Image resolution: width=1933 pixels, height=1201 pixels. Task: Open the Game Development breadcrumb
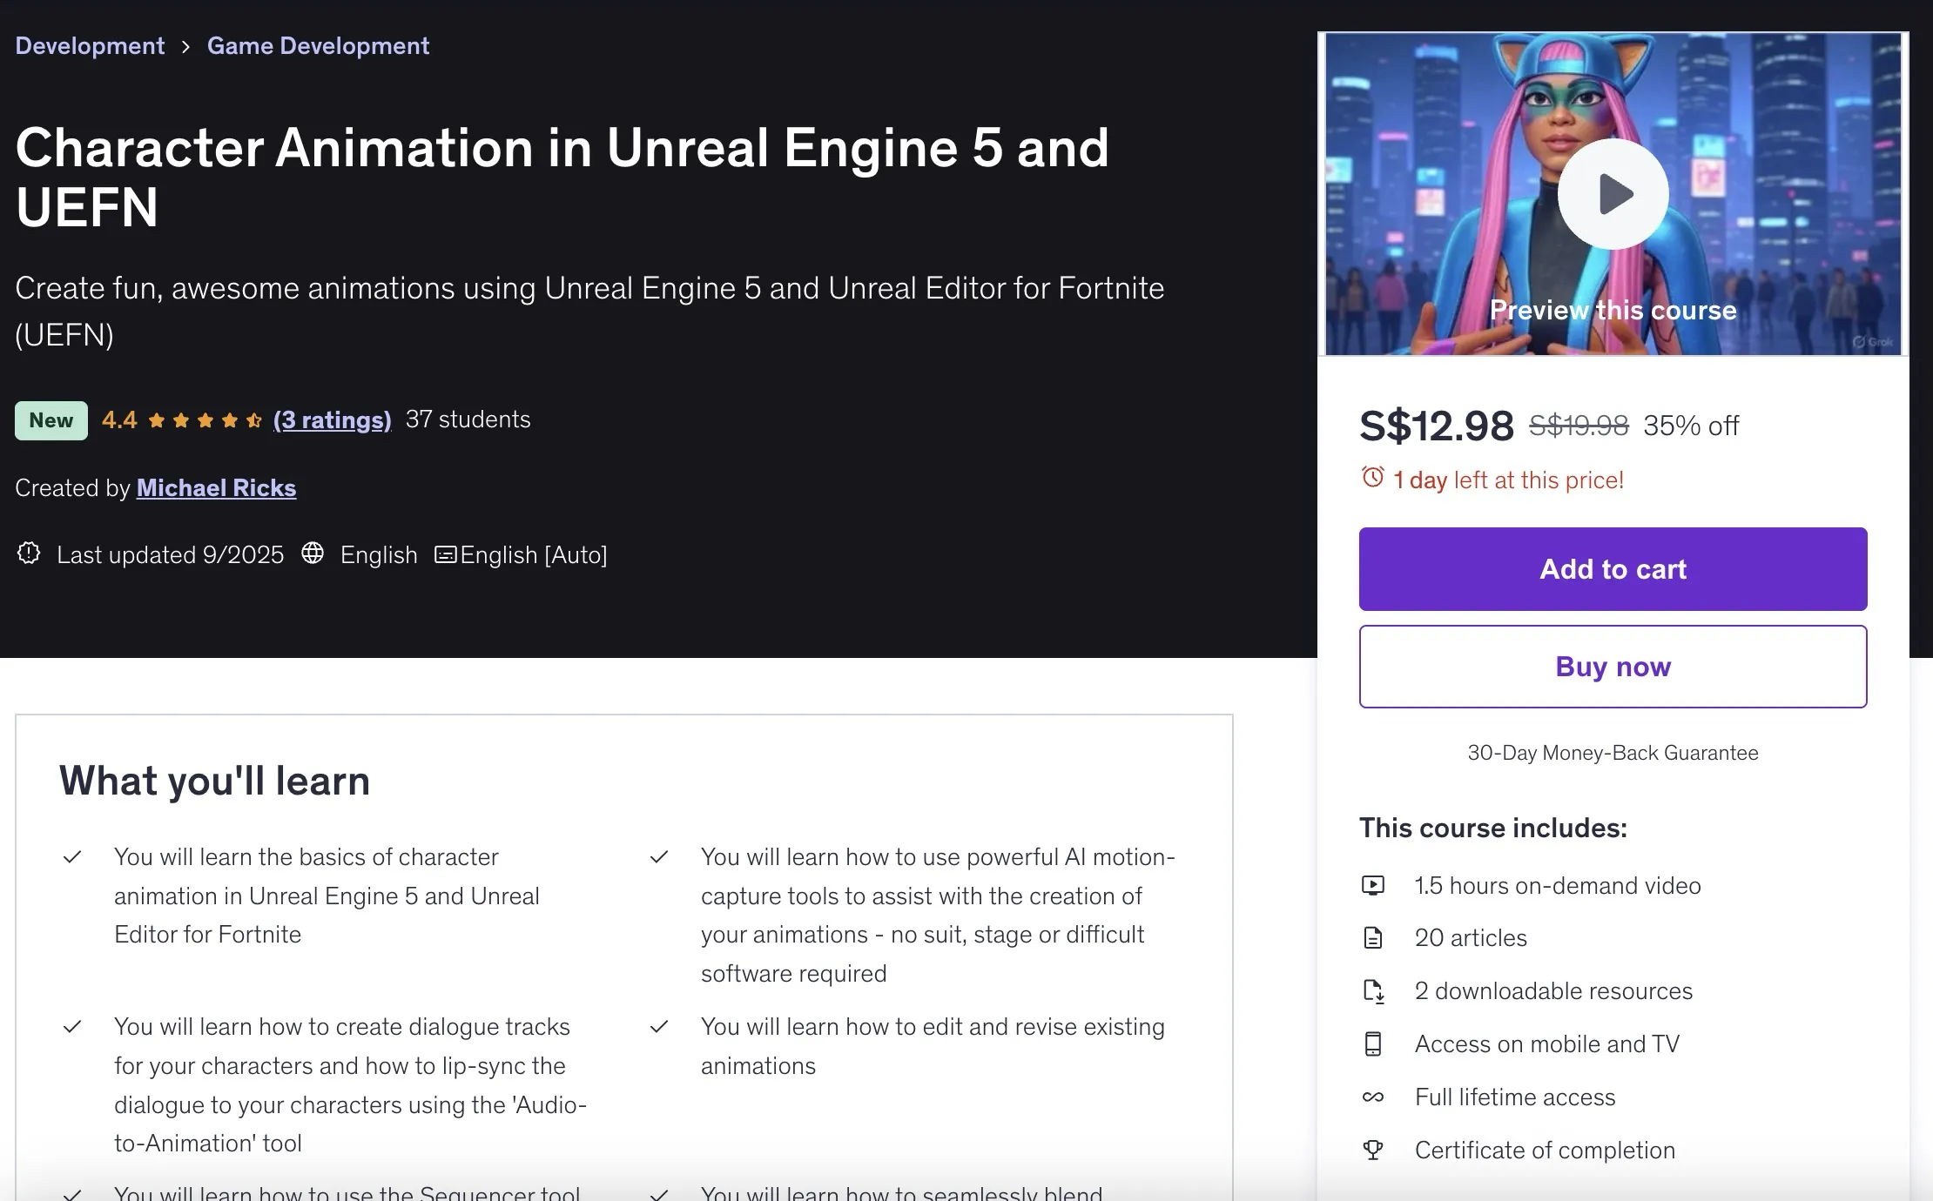318,45
